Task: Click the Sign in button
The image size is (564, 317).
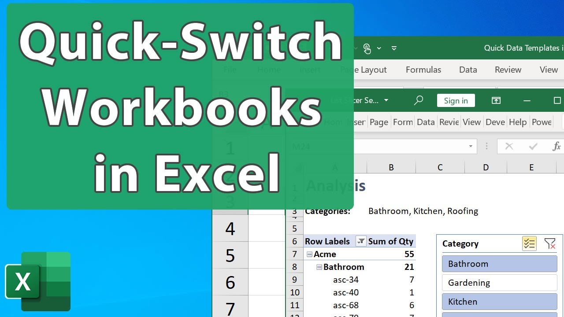Action: [x=456, y=100]
